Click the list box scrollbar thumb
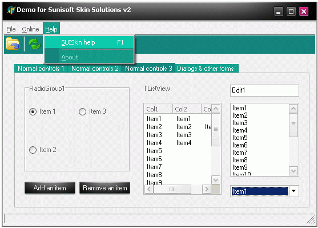 pyautogui.click(x=293, y=125)
